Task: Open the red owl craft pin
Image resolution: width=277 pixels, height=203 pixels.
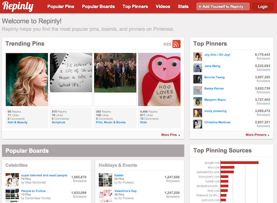Action: 159,80
